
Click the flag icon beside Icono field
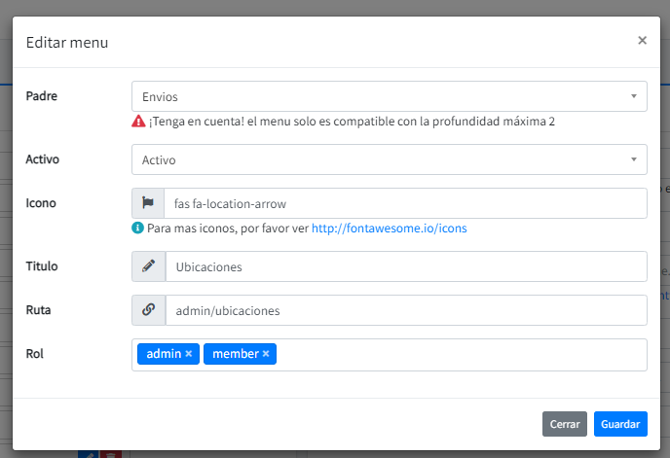pyautogui.click(x=148, y=203)
